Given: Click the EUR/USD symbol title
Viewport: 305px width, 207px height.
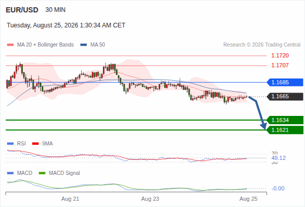Looking at the screenshot, I should [22, 10].
